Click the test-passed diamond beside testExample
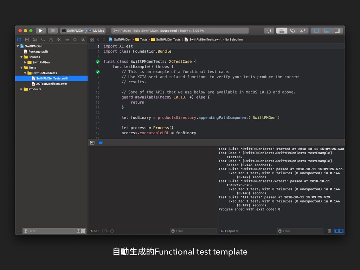Screen dimensions: 360x270 98,72
